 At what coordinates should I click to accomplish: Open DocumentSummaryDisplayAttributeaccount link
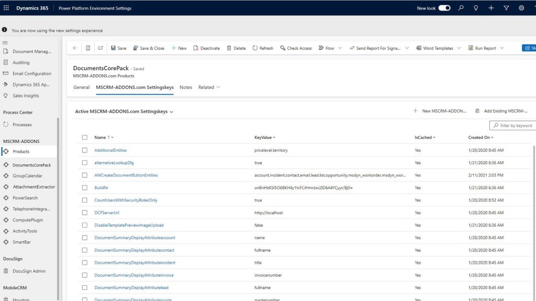click(x=135, y=237)
